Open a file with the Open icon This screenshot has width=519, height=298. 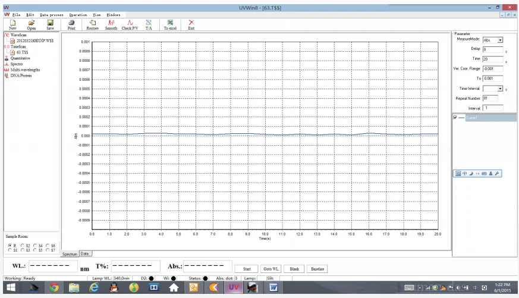(x=32, y=24)
